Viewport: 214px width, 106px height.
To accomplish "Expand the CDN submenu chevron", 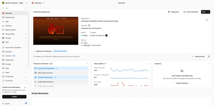I will click(26, 42).
